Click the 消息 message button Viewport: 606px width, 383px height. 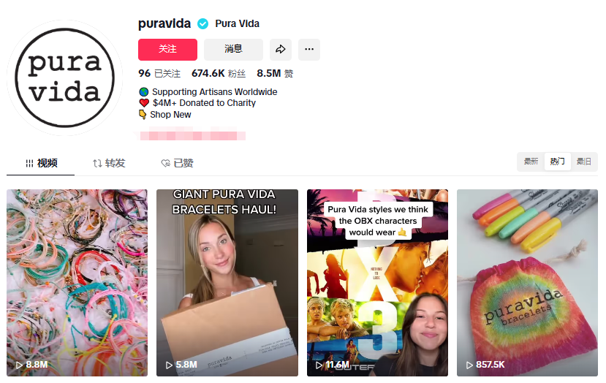(x=233, y=50)
